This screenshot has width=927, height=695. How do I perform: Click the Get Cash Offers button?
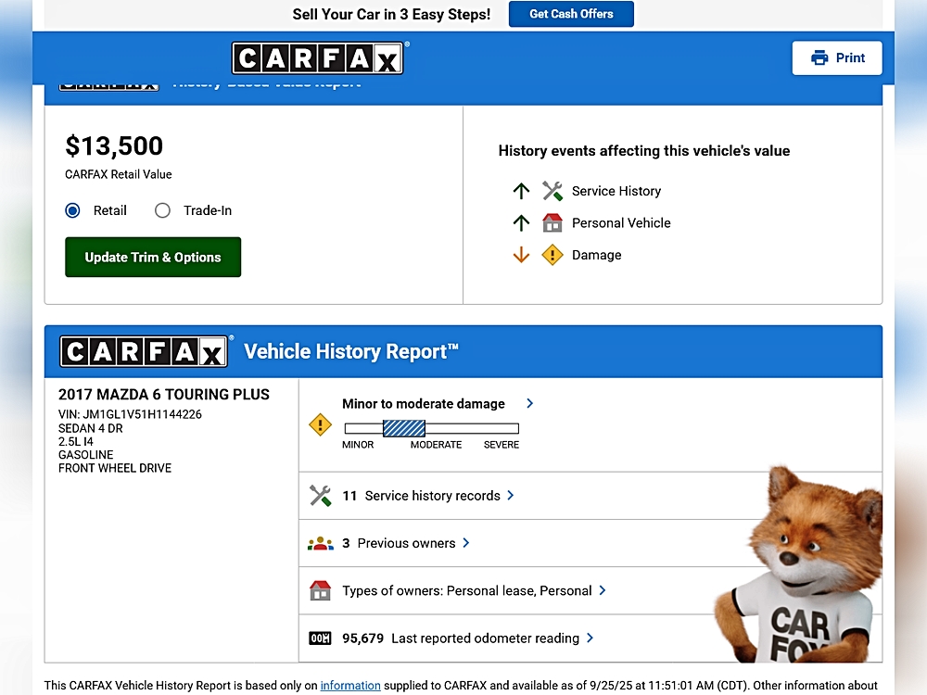[x=571, y=14]
